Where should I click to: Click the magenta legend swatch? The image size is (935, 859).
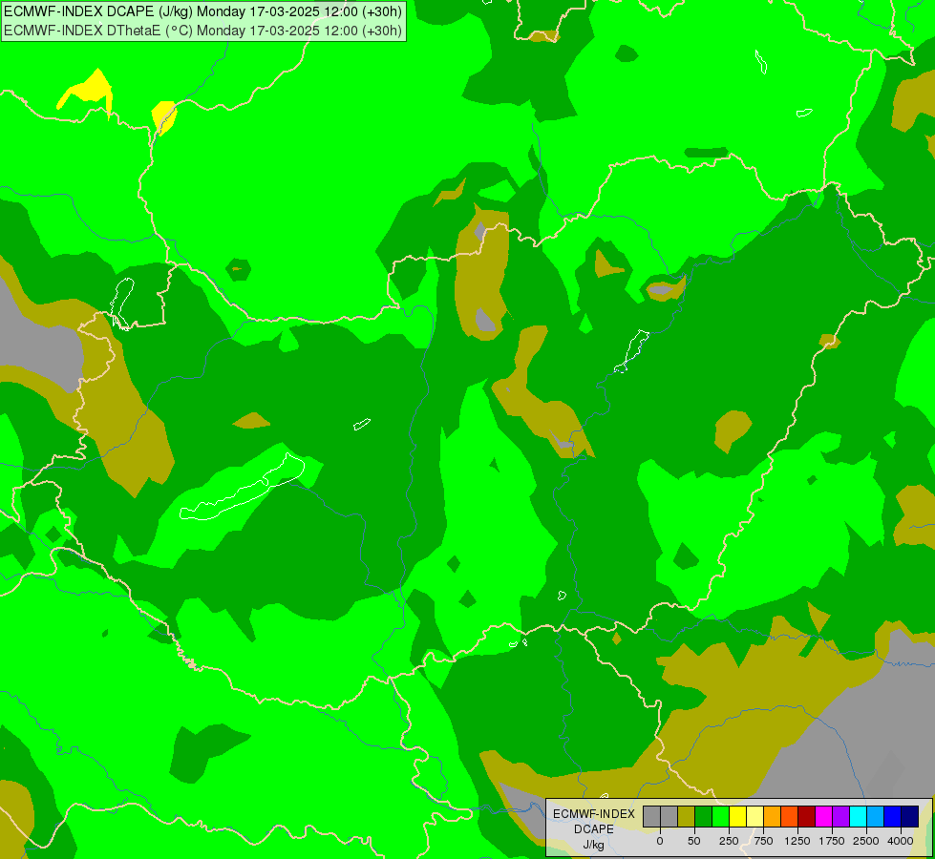click(824, 816)
